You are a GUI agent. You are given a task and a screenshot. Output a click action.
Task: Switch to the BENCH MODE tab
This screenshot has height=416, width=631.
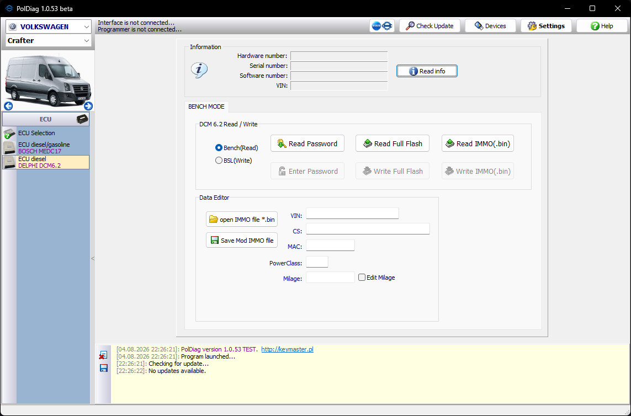coord(206,106)
